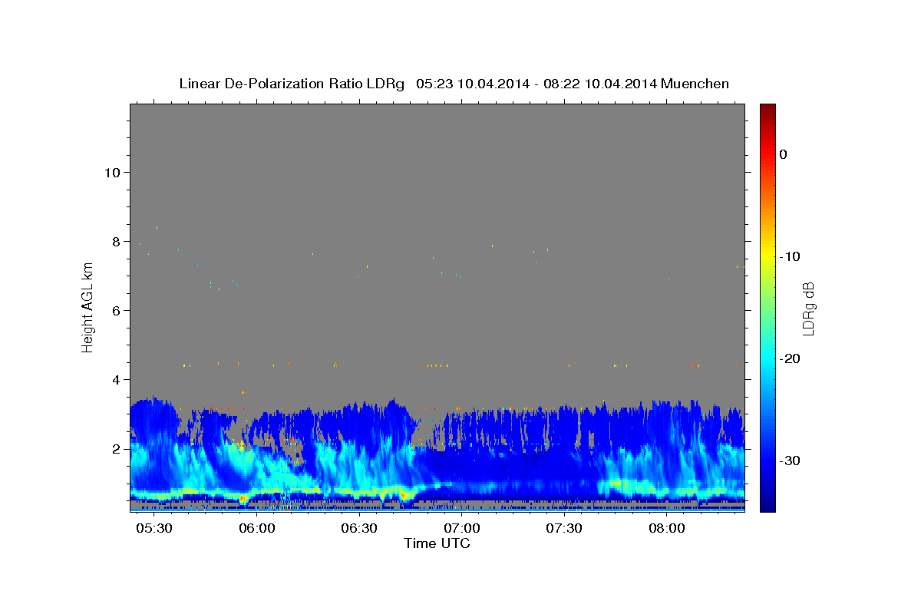
Task: Click the height axis label 6
Action: (x=116, y=310)
